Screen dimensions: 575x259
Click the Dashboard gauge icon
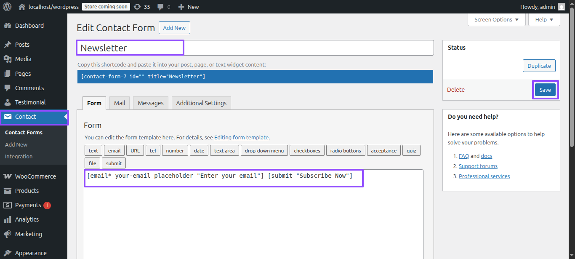8,26
